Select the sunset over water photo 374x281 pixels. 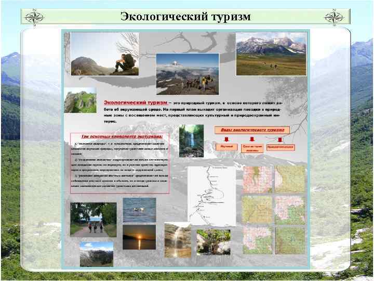point(139,237)
